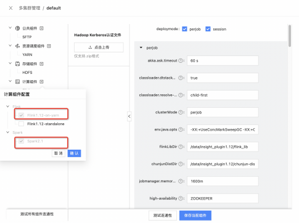Click the vertical scrollbar of settings panel
This screenshot has height=223, width=299.
290,36
